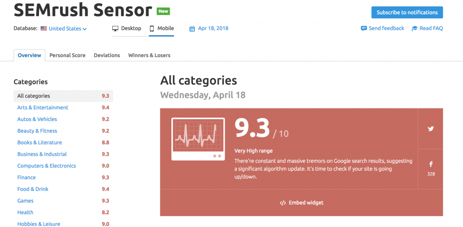
Task: Click the Twitter share icon
Action: (431, 129)
